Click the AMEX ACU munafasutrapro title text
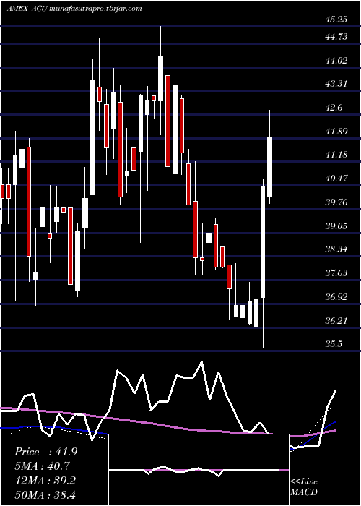Viewport: 361px width, 506px height. click(74, 9)
